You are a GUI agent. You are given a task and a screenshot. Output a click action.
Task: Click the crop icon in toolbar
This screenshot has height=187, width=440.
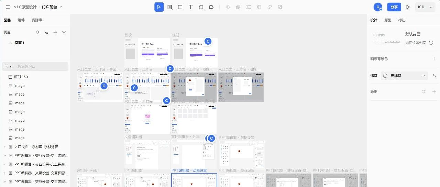(x=280, y=7)
